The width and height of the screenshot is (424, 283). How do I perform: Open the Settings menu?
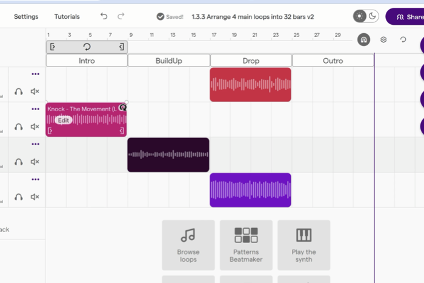[26, 17]
